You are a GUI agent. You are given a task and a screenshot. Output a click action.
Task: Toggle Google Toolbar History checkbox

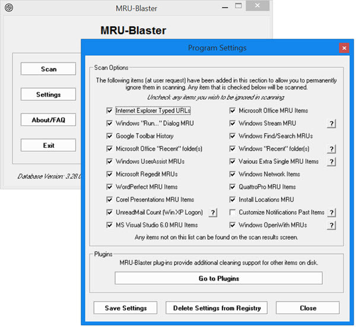click(x=109, y=136)
